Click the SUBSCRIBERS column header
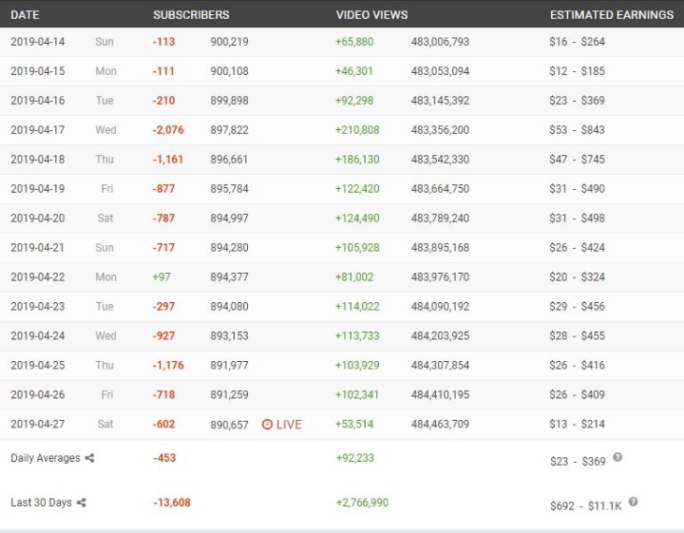 (191, 15)
